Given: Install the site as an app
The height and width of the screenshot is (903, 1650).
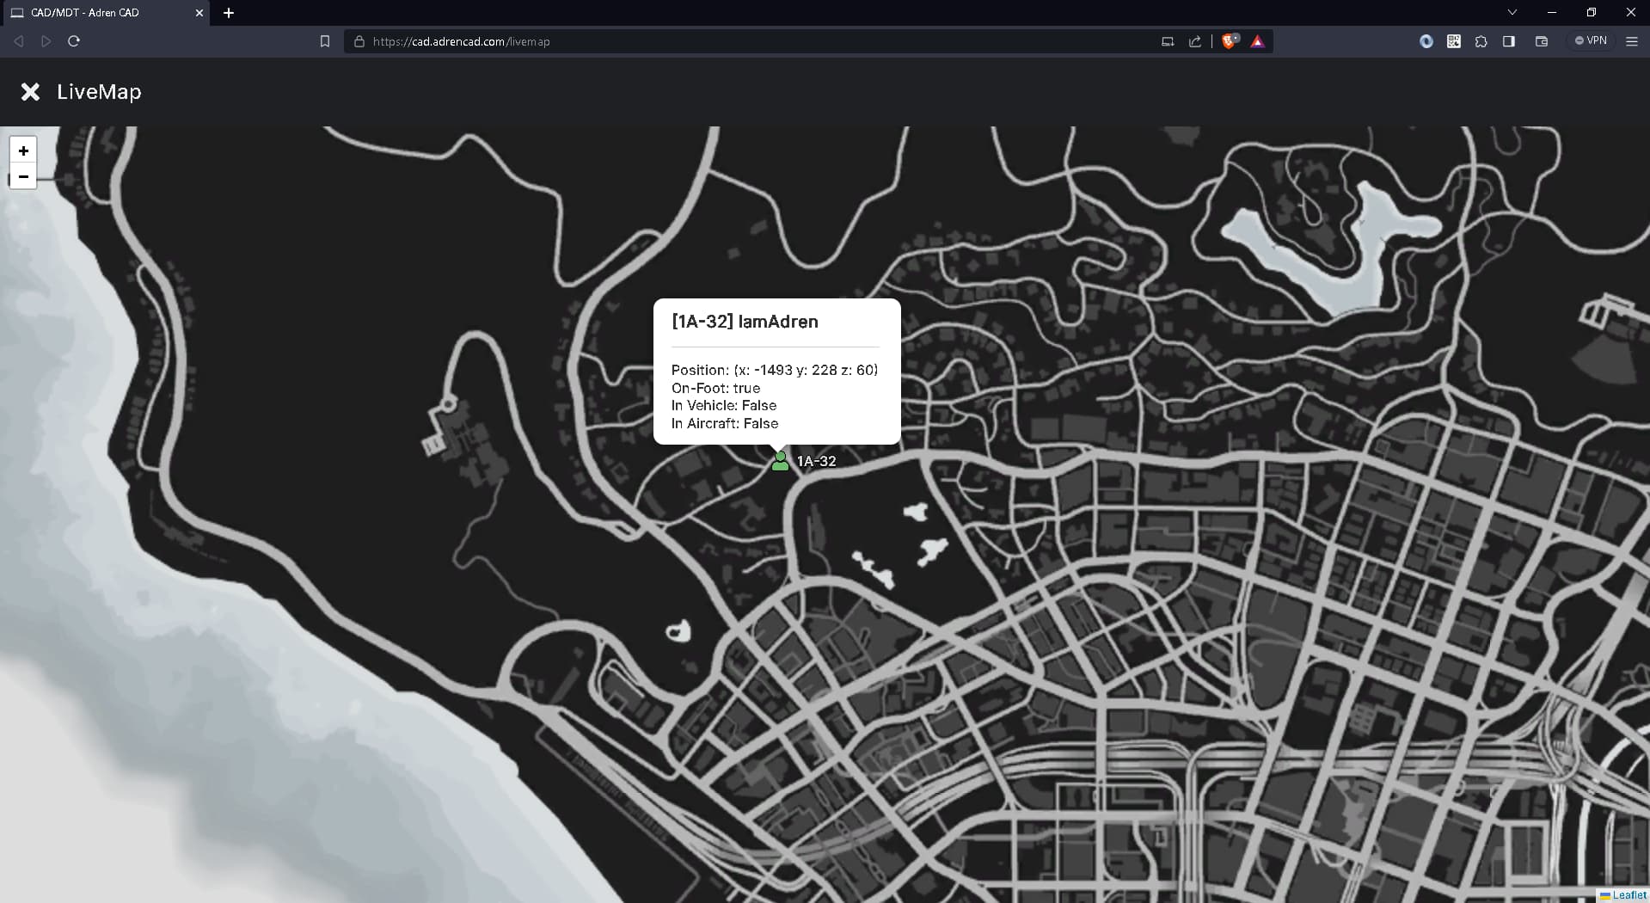Looking at the screenshot, I should pyautogui.click(x=1168, y=41).
